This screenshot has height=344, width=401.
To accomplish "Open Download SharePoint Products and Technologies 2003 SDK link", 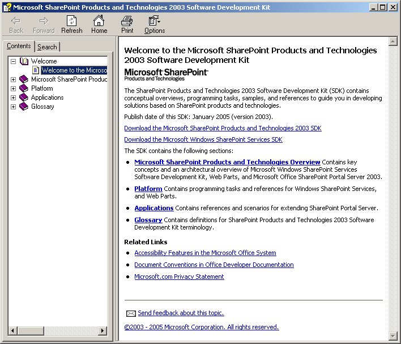I will (223, 128).
